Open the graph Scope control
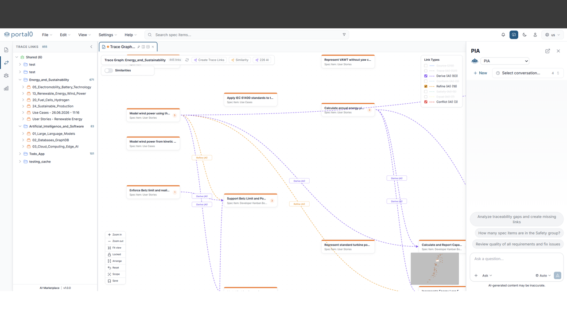Screen dimensions: 567x319 tap(115, 274)
